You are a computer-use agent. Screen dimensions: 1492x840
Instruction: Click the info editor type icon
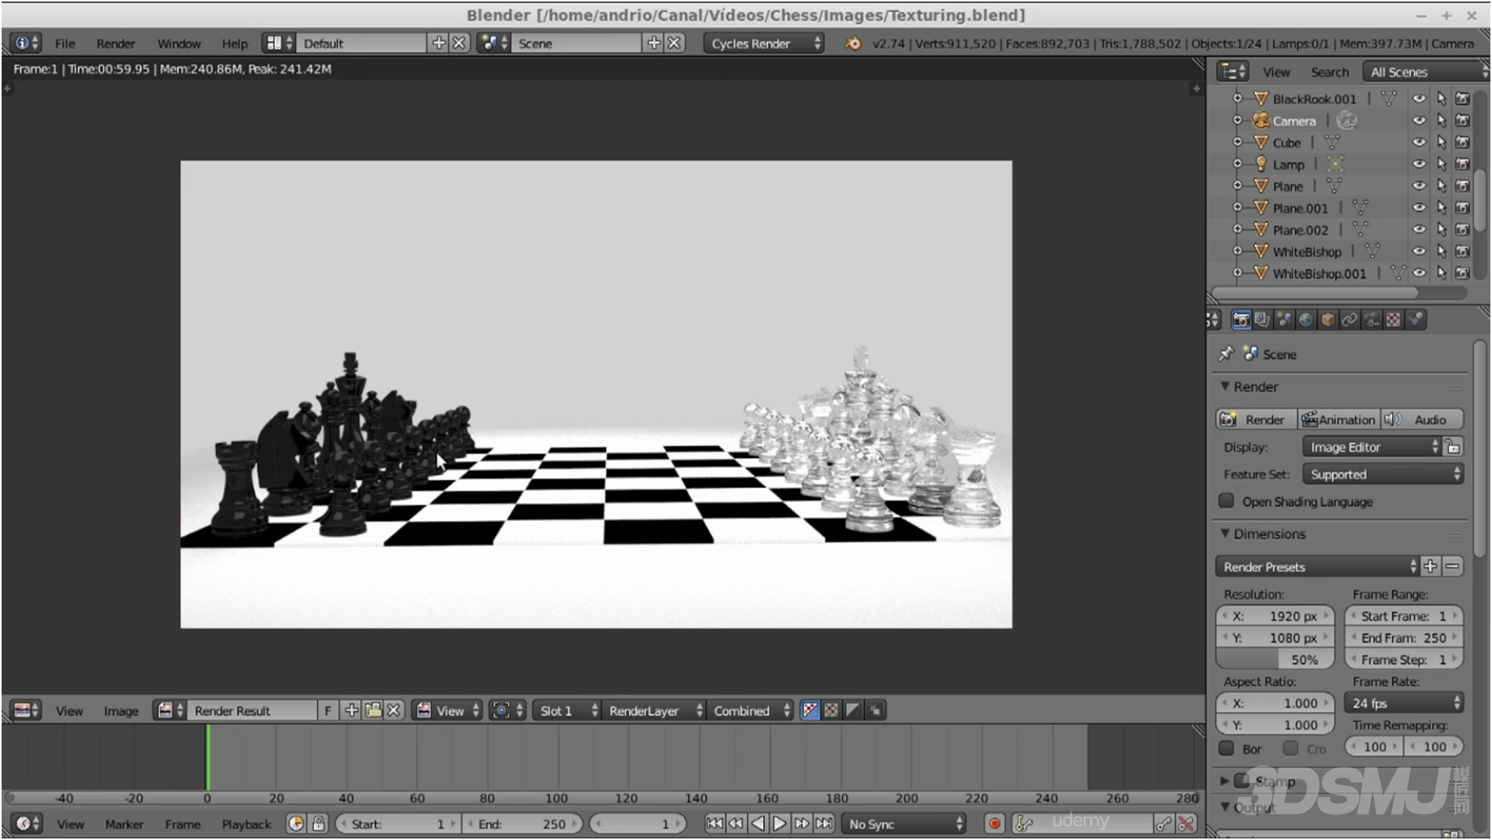coord(25,43)
